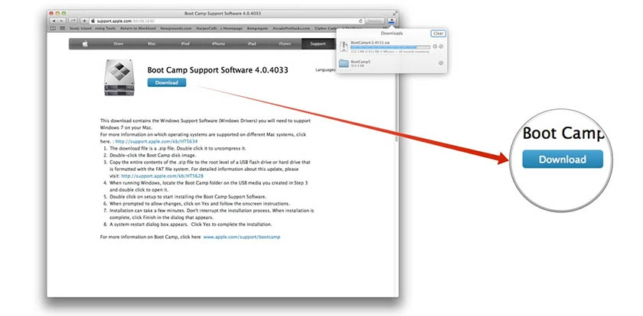Click the BootCamp5 folder icon
Image resolution: width=643 pixels, height=316 pixels.
pos(344,63)
